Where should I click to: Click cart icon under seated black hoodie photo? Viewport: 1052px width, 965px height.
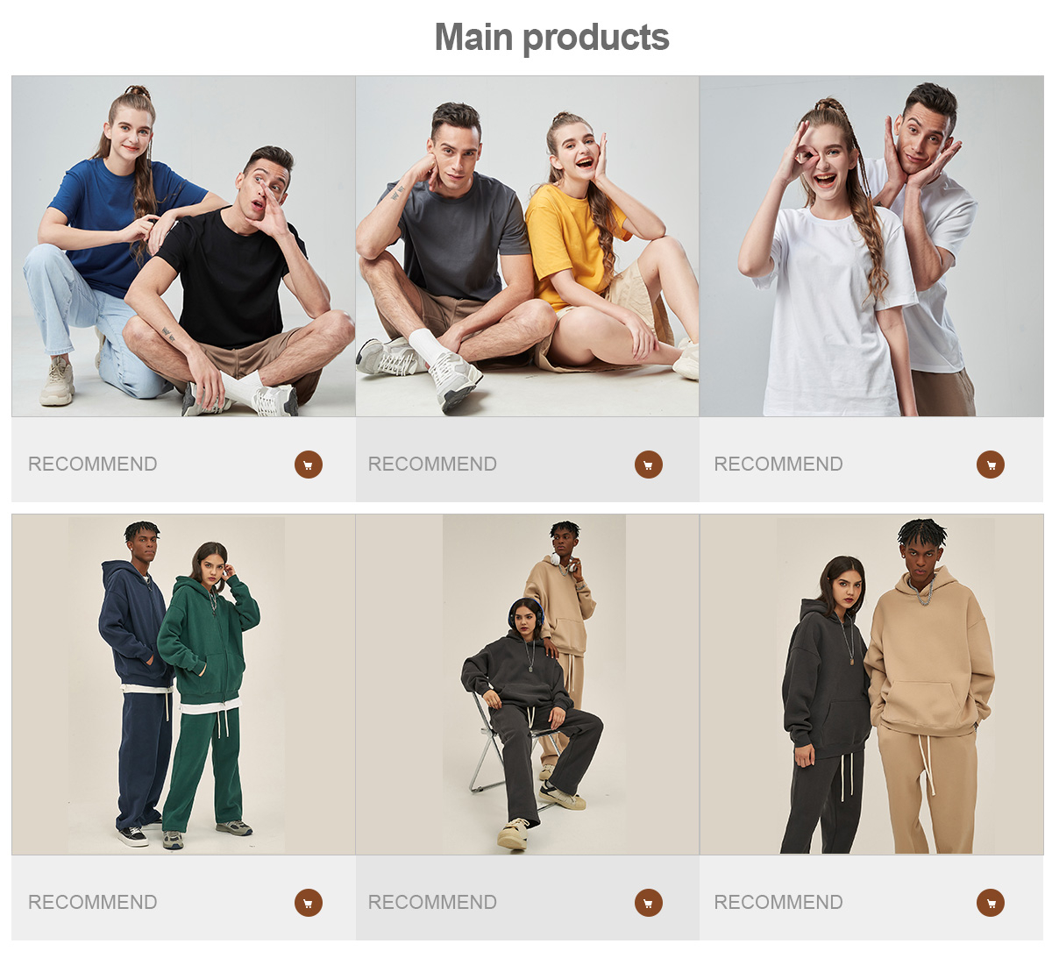649,903
